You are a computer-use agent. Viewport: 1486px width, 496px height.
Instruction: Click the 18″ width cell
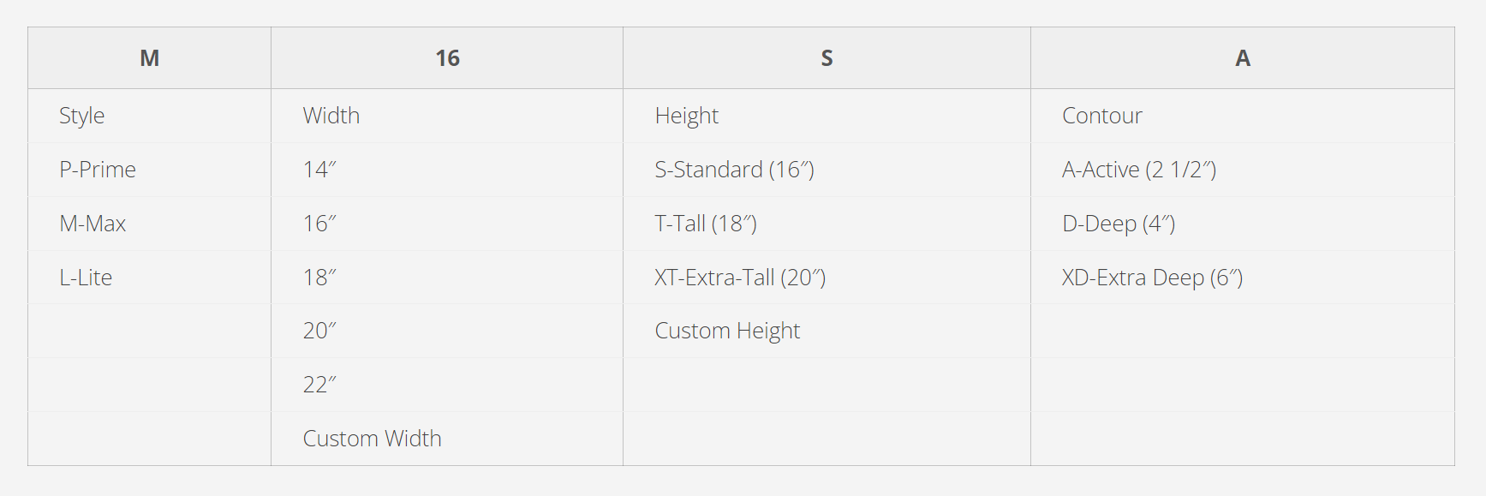click(x=319, y=278)
